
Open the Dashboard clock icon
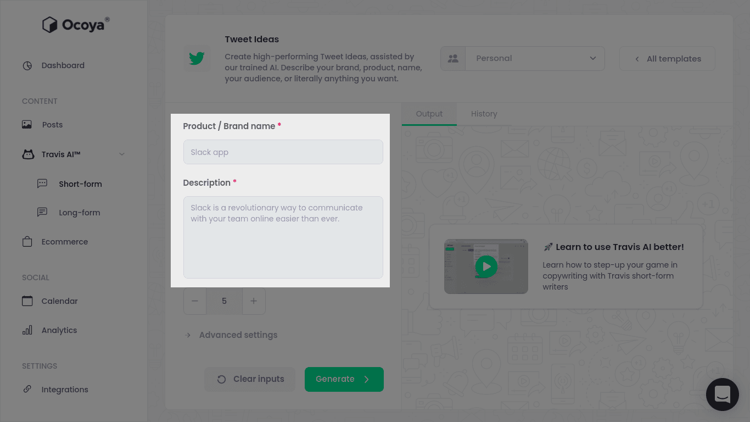27,65
